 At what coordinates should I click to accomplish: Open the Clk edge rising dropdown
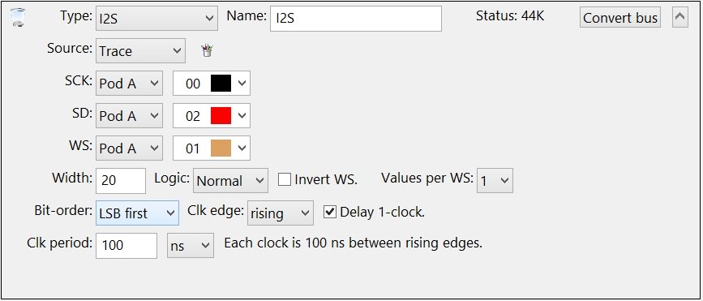(x=281, y=213)
